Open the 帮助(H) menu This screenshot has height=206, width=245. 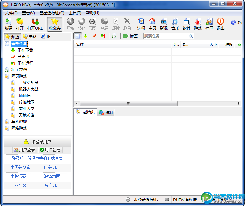coord(92,13)
